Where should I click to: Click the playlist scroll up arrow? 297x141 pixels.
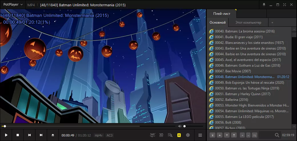(x=294, y=29)
